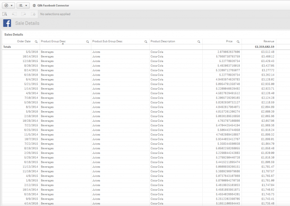Click the Totals row label
290x206 pixels.
click(x=7, y=47)
